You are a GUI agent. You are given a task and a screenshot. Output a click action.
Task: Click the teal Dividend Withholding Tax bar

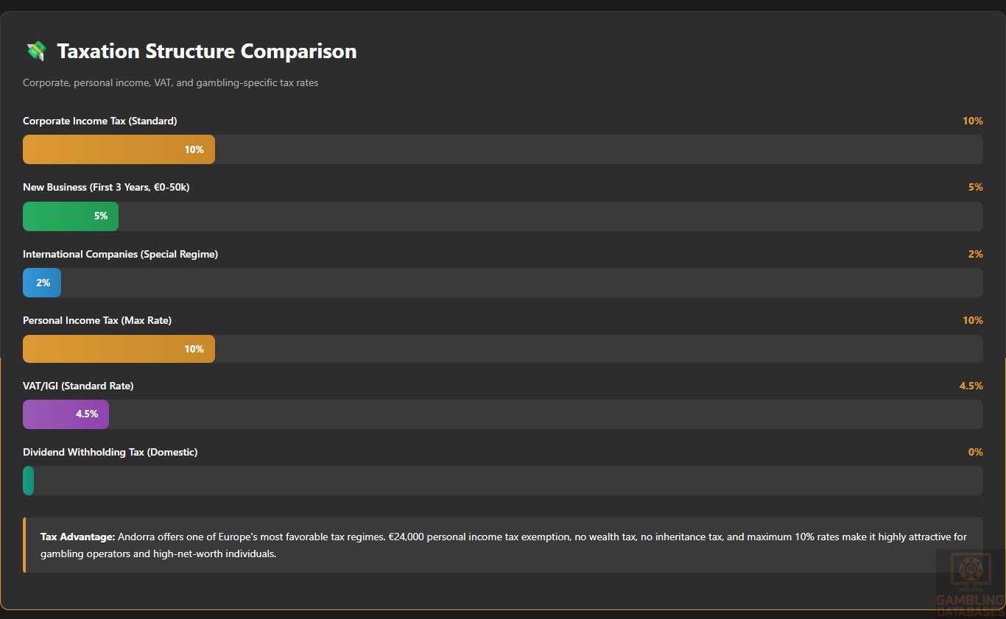point(29,481)
